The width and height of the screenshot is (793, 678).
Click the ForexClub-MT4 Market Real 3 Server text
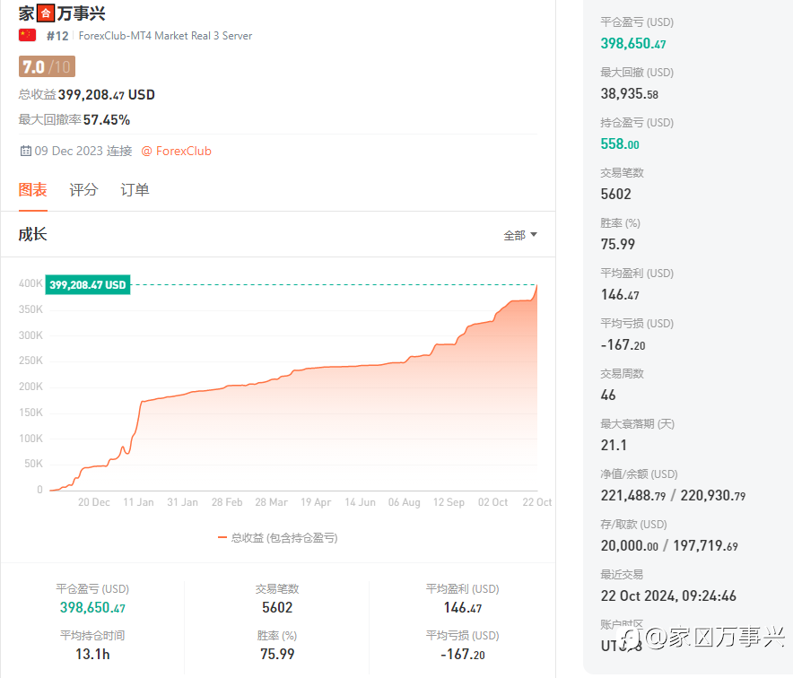pyautogui.click(x=165, y=36)
